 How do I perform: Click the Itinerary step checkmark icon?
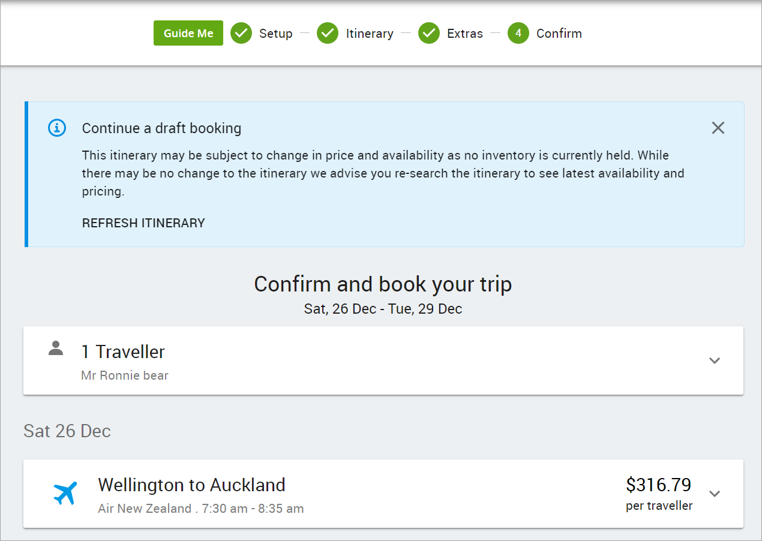pyautogui.click(x=328, y=33)
